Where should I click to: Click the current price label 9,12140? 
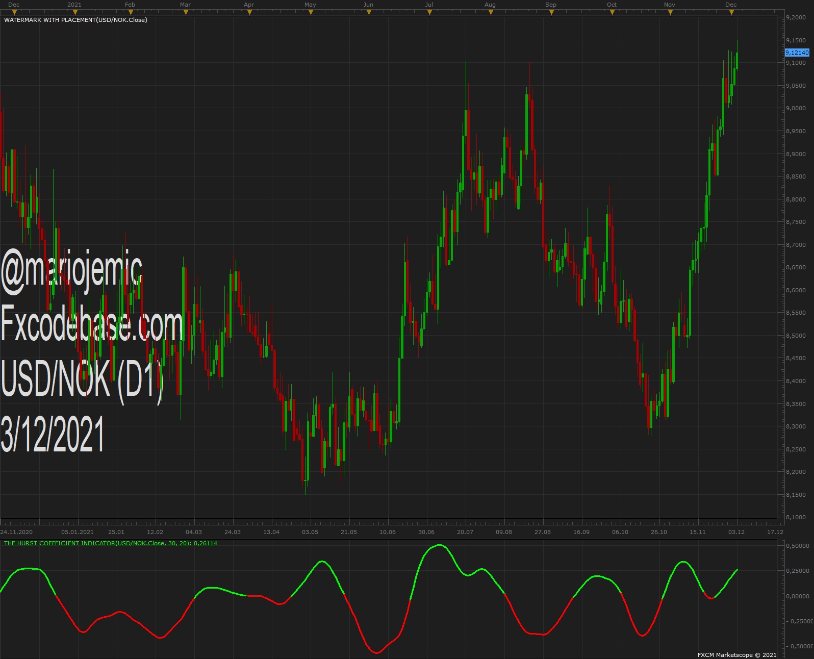797,53
